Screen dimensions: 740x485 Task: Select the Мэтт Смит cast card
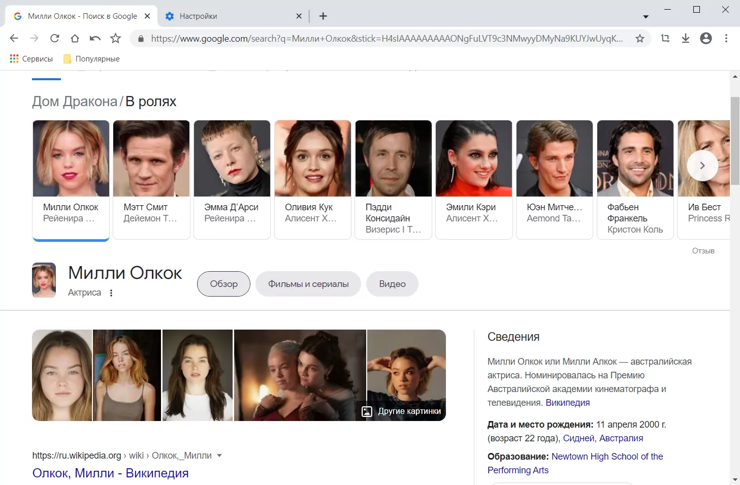click(x=151, y=180)
